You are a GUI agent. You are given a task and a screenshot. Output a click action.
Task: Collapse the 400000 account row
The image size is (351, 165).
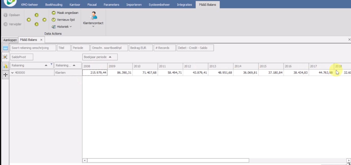pyautogui.click(x=13, y=73)
